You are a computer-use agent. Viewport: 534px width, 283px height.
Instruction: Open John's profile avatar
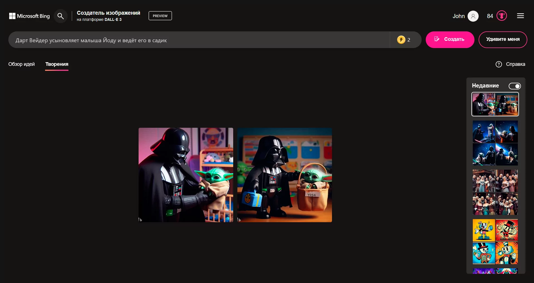tap(473, 16)
